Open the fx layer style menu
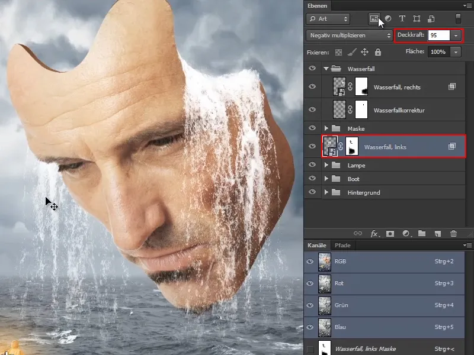The height and width of the screenshot is (355, 474). pos(374,233)
